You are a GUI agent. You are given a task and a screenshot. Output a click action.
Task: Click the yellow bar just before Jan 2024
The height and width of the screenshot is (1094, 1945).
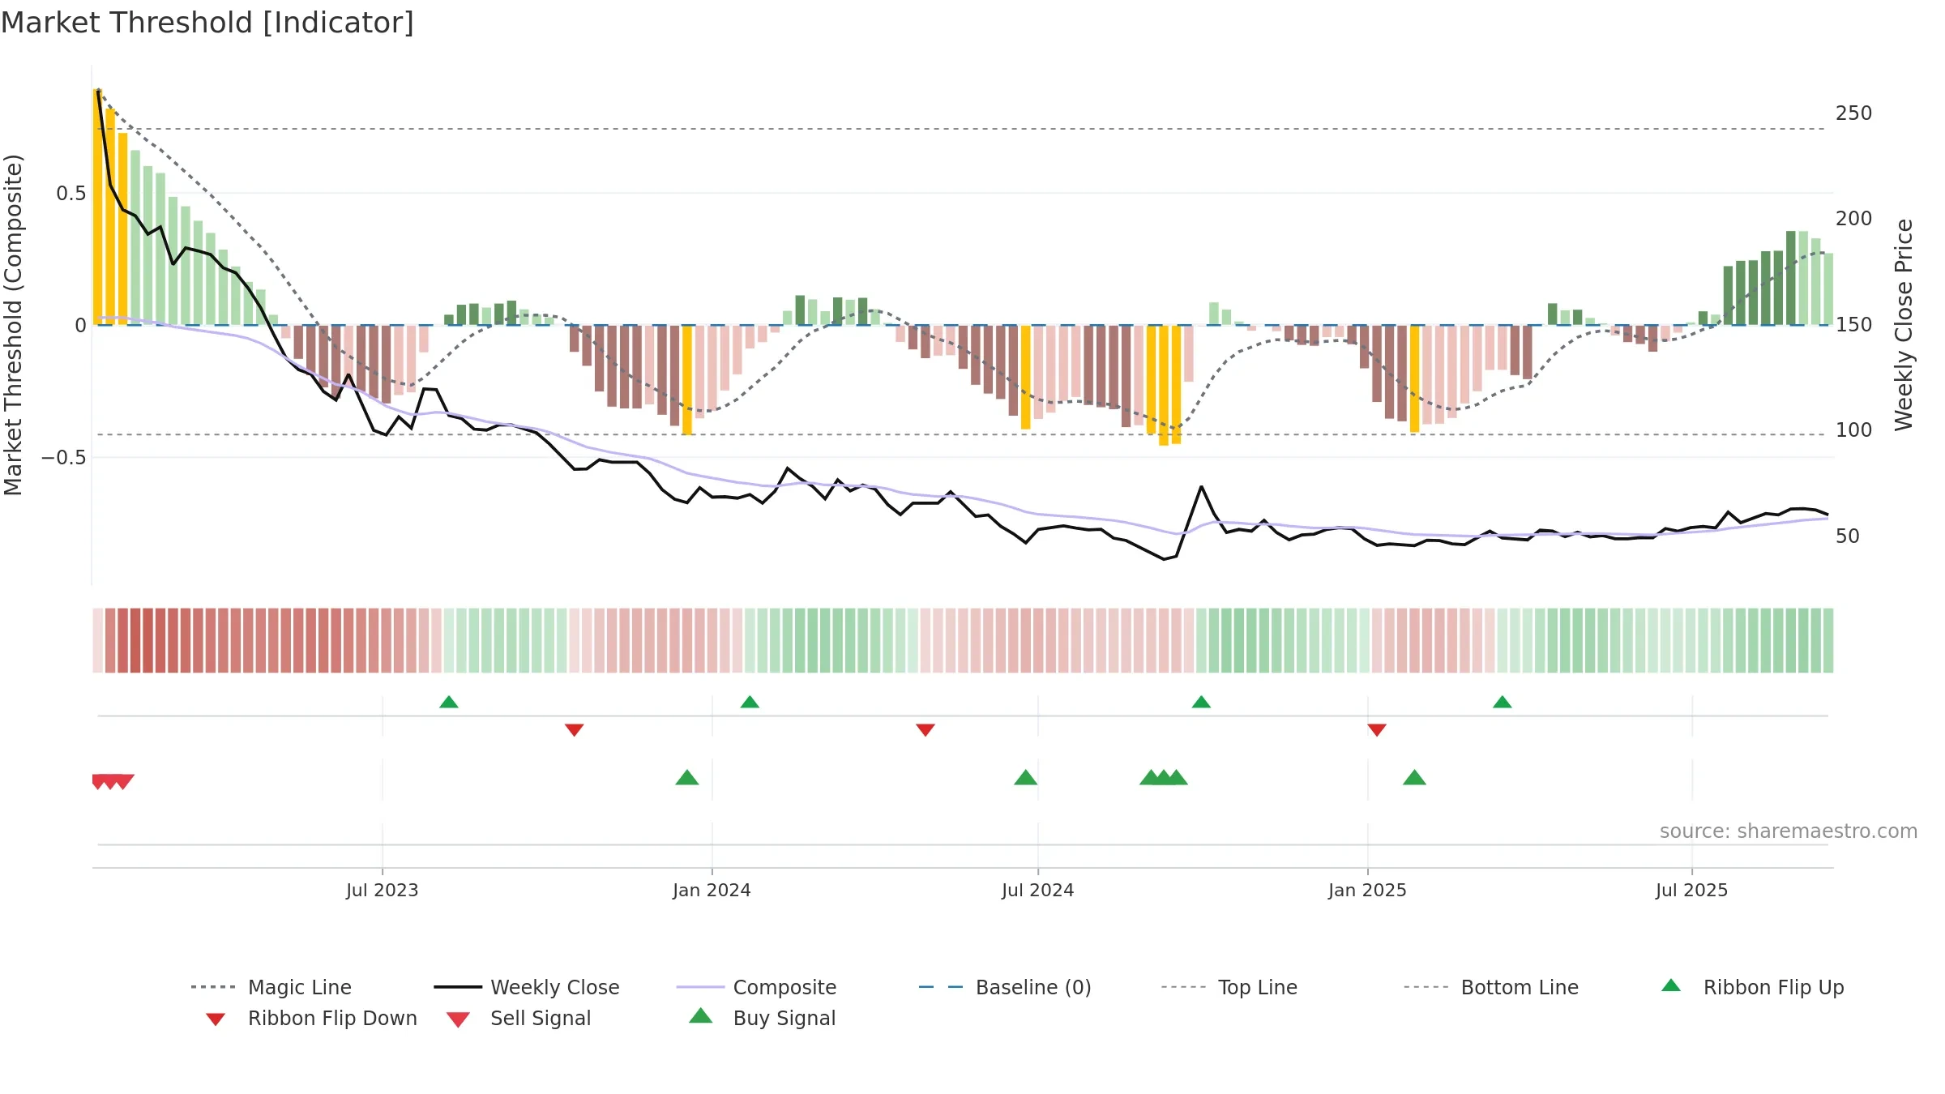tap(687, 380)
